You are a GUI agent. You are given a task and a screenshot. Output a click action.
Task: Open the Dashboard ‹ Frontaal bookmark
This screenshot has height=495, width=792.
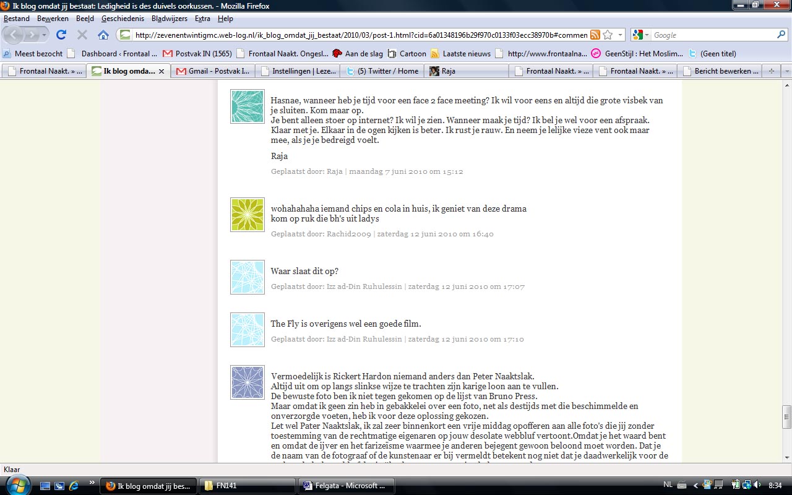(112, 53)
